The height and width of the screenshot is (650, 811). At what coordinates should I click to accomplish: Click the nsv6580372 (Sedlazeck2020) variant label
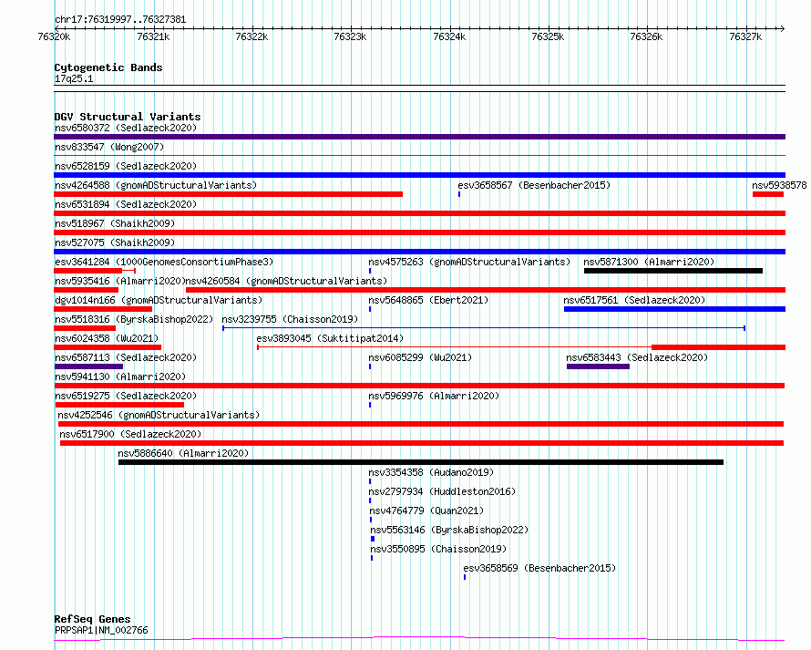(126, 128)
